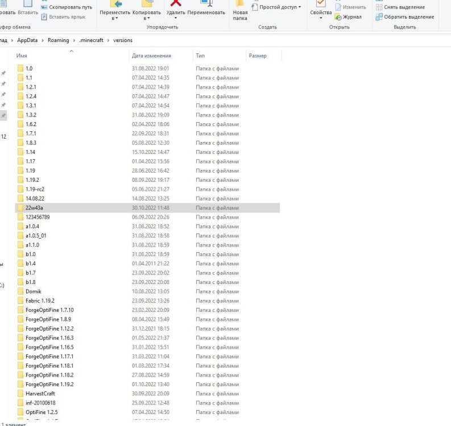Click the folder icon of ForgeOptiFine 1.8.9

(20, 319)
